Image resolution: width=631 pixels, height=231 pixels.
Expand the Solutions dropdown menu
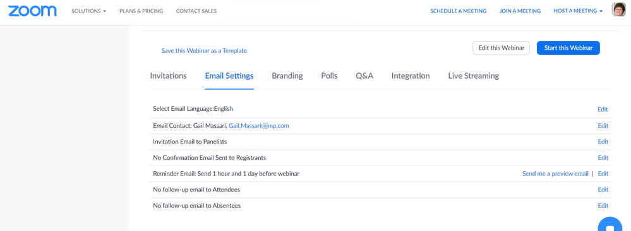click(x=89, y=11)
